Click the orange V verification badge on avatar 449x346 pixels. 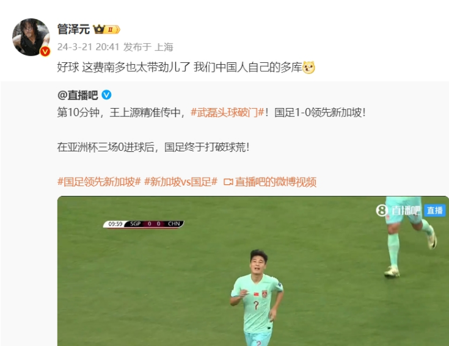45,51
